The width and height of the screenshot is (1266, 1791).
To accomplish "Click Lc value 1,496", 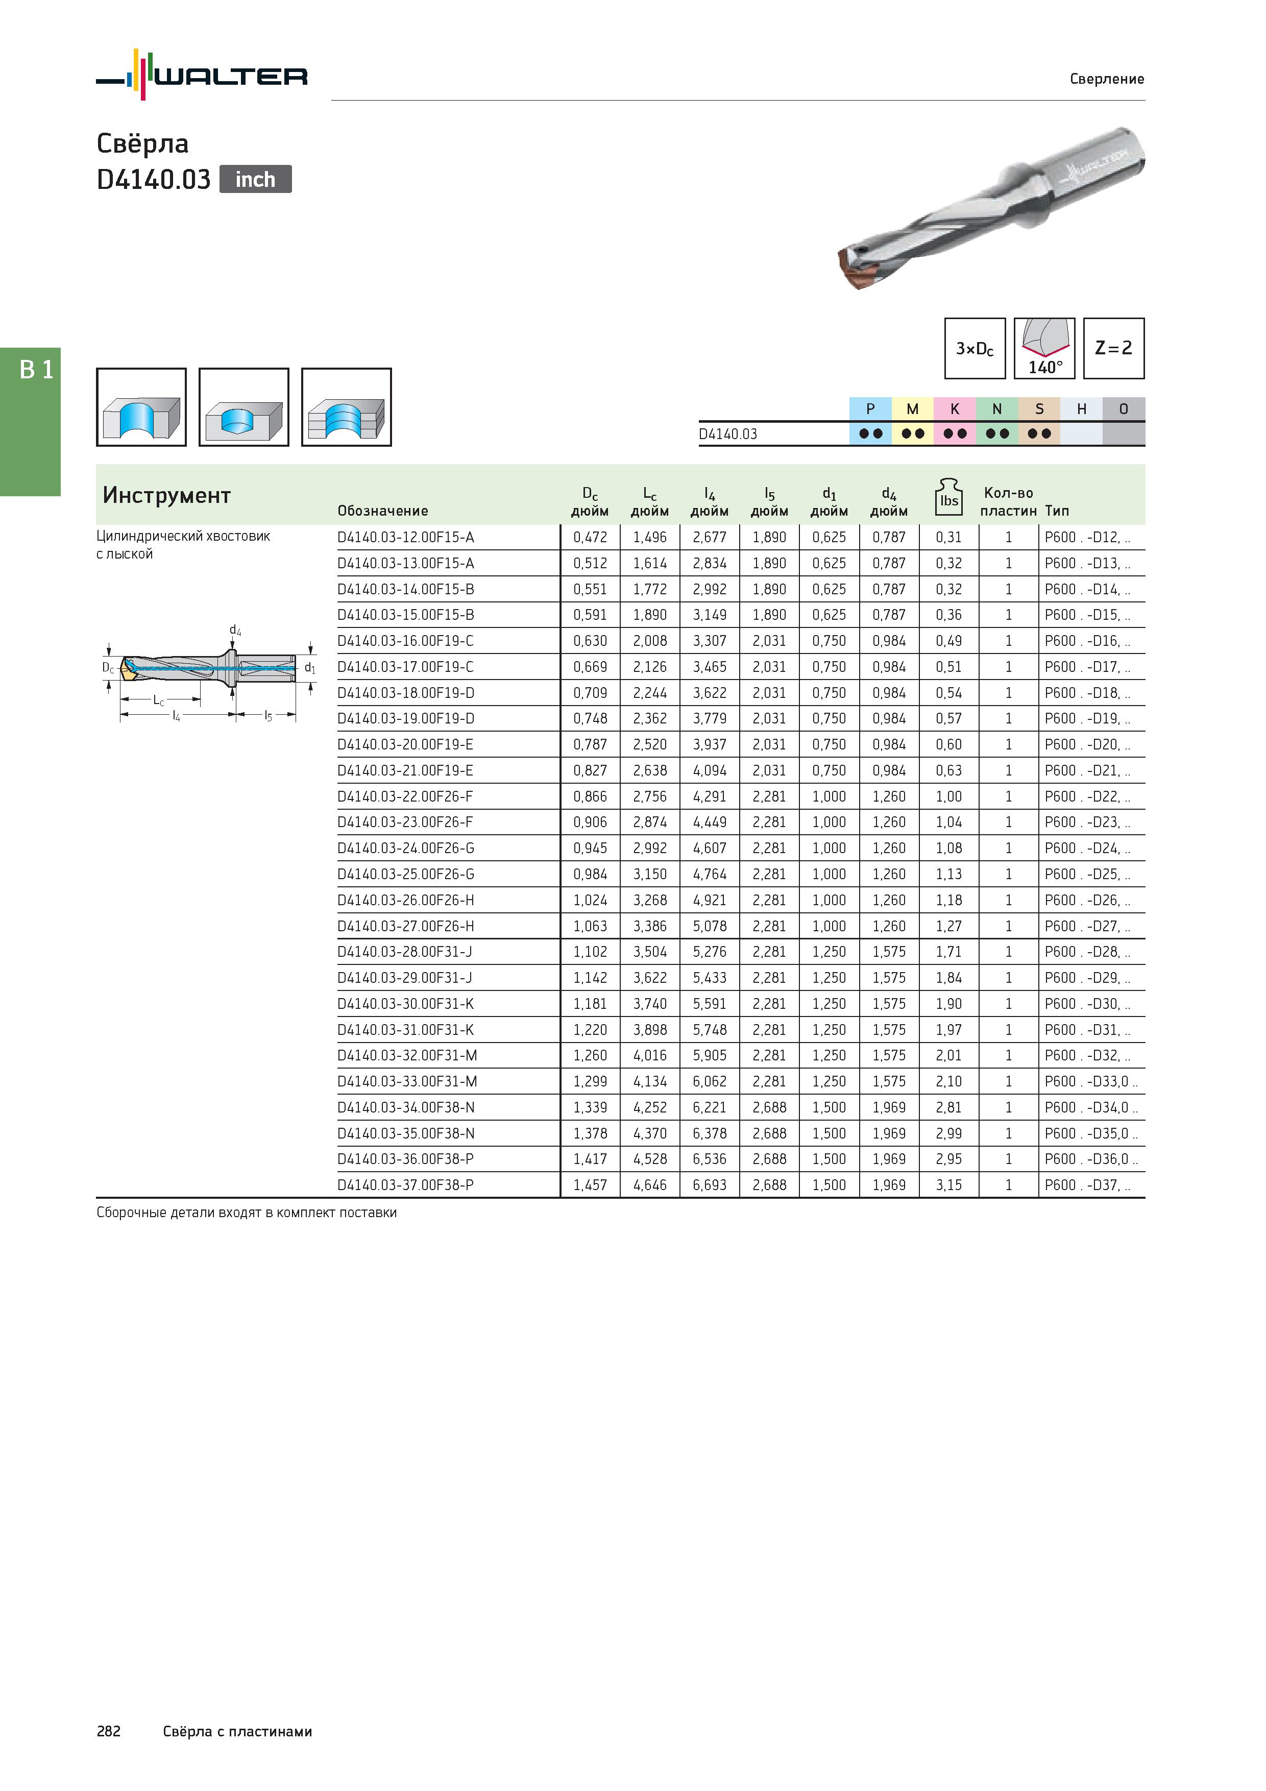I will (650, 538).
